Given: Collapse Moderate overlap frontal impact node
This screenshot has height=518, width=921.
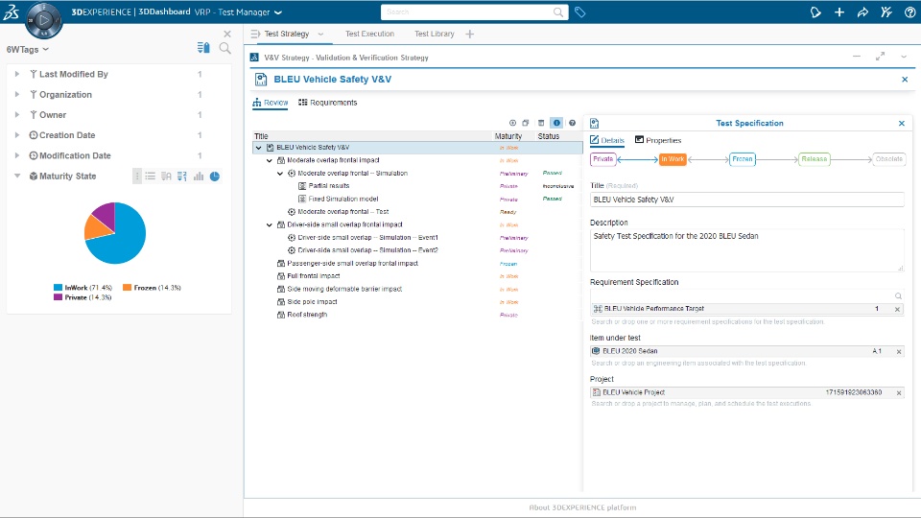Looking at the screenshot, I should pos(270,160).
